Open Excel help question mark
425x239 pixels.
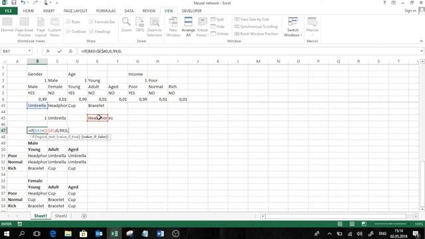click(x=384, y=3)
